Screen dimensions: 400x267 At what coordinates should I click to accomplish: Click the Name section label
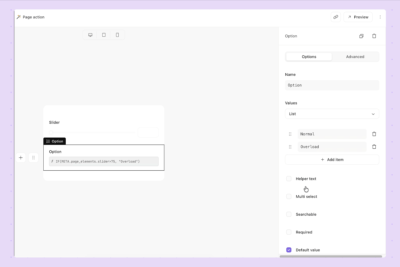[x=290, y=75]
